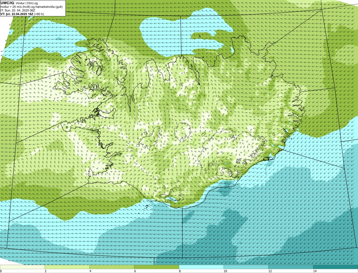Screen dimensions: 358x273
Task: Click the 10–12 m/s aqua legend swatch
Action: [246, 267]
